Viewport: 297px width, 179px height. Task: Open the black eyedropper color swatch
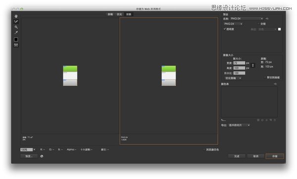(x=16, y=39)
